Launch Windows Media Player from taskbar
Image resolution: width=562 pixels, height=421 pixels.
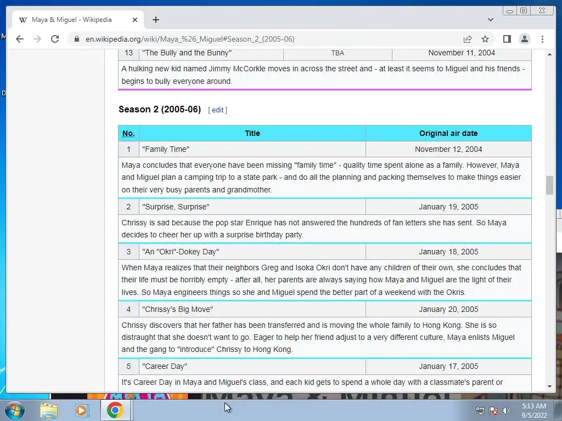tap(81, 410)
